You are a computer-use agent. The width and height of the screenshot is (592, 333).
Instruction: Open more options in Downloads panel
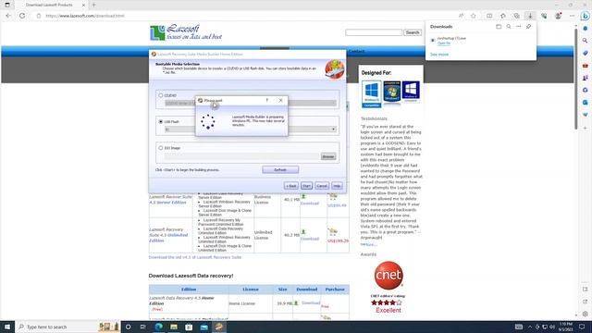[x=518, y=27]
